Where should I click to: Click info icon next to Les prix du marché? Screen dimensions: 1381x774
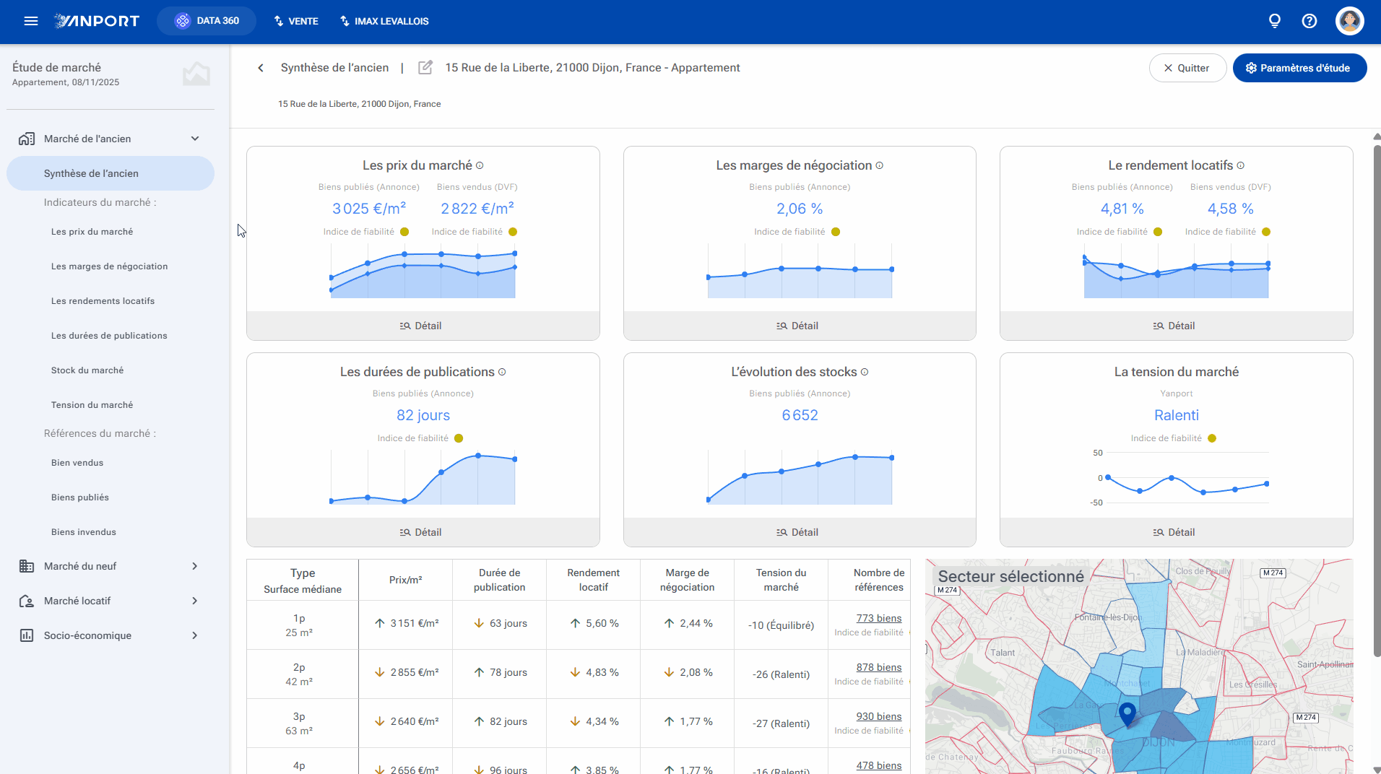pyautogui.click(x=480, y=165)
